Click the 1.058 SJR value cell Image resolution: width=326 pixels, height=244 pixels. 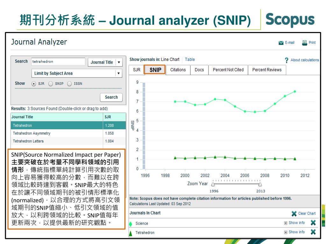(x=110, y=133)
